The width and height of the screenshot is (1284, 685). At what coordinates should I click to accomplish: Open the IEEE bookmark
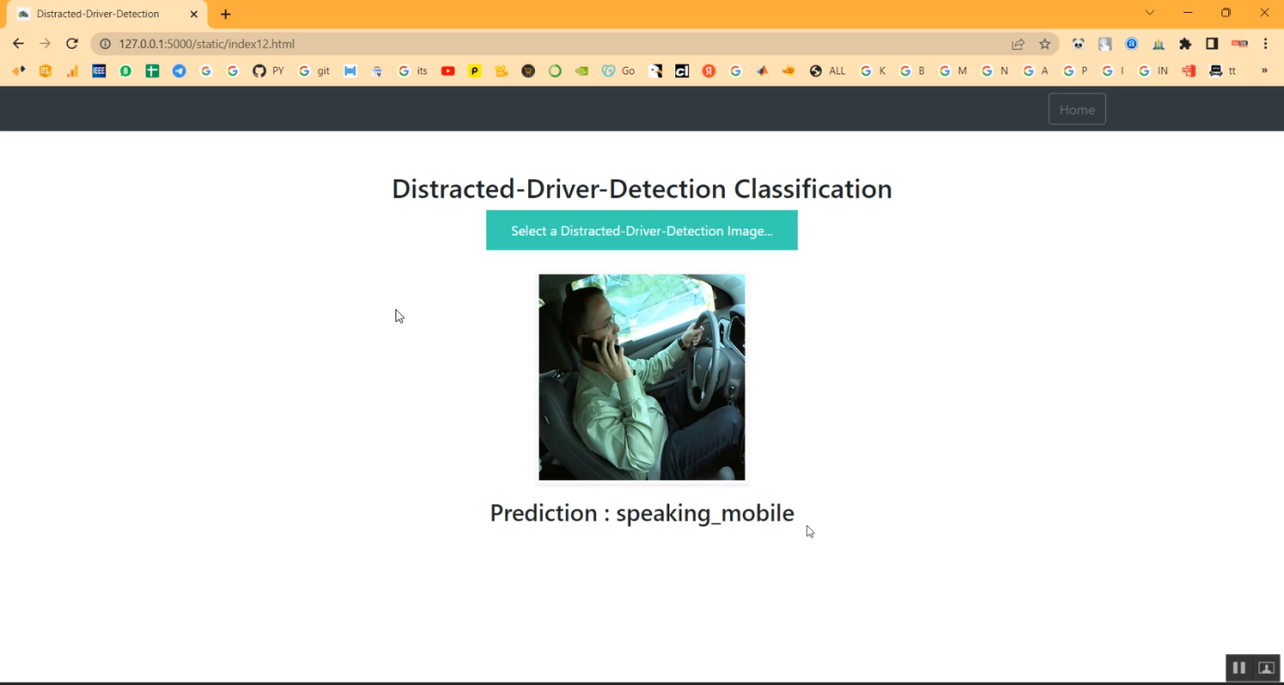point(99,71)
